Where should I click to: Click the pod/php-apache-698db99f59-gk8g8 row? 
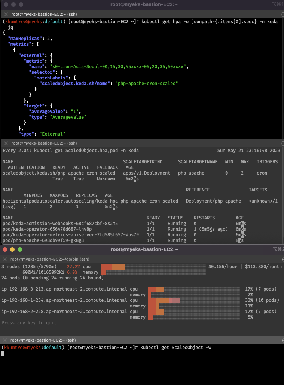[x=123, y=240]
